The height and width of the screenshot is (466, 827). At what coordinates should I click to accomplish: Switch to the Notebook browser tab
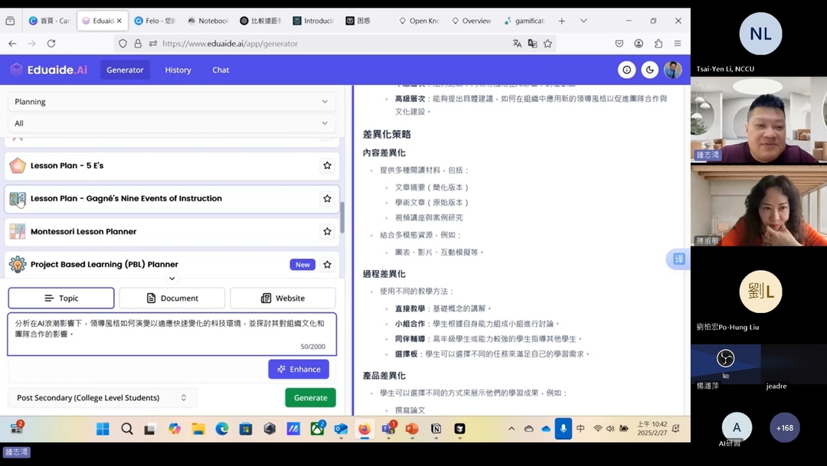tap(208, 21)
